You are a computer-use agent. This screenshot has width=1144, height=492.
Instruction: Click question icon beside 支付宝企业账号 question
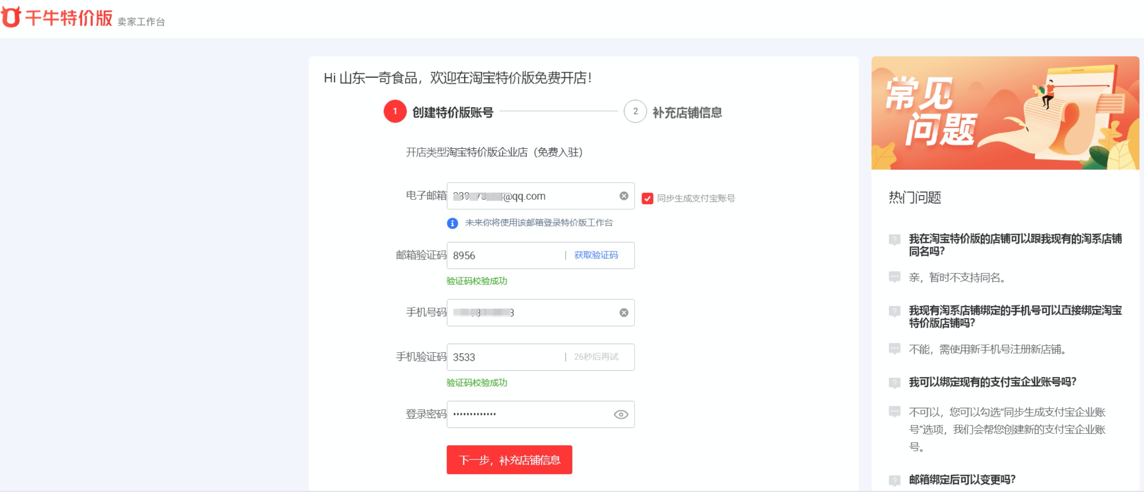(894, 382)
